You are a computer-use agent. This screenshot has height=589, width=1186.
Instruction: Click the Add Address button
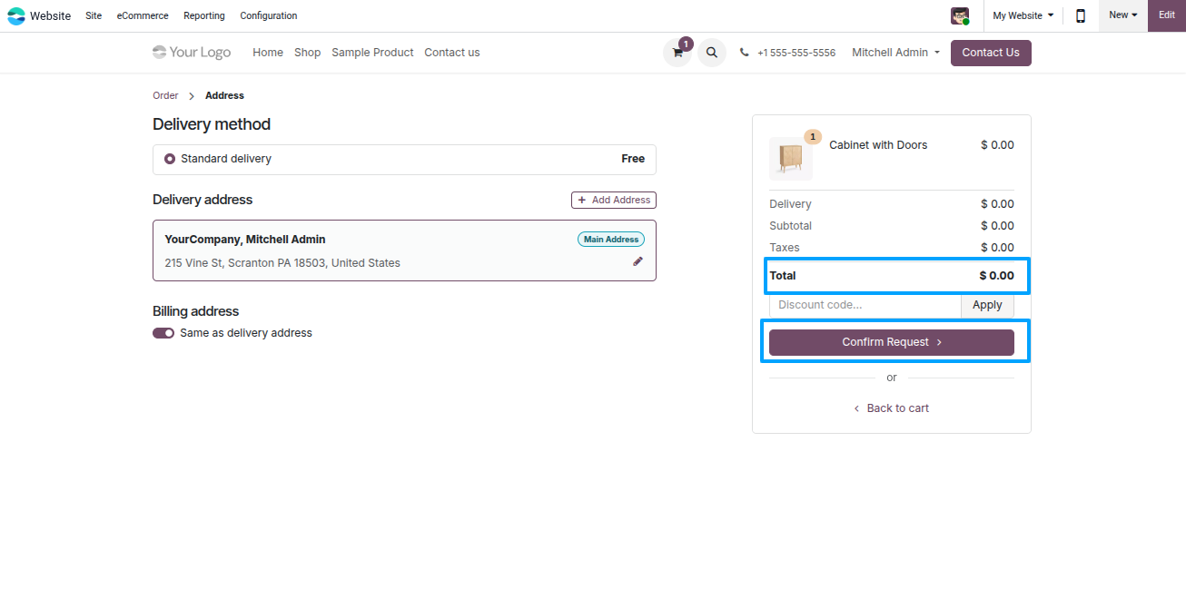point(614,200)
